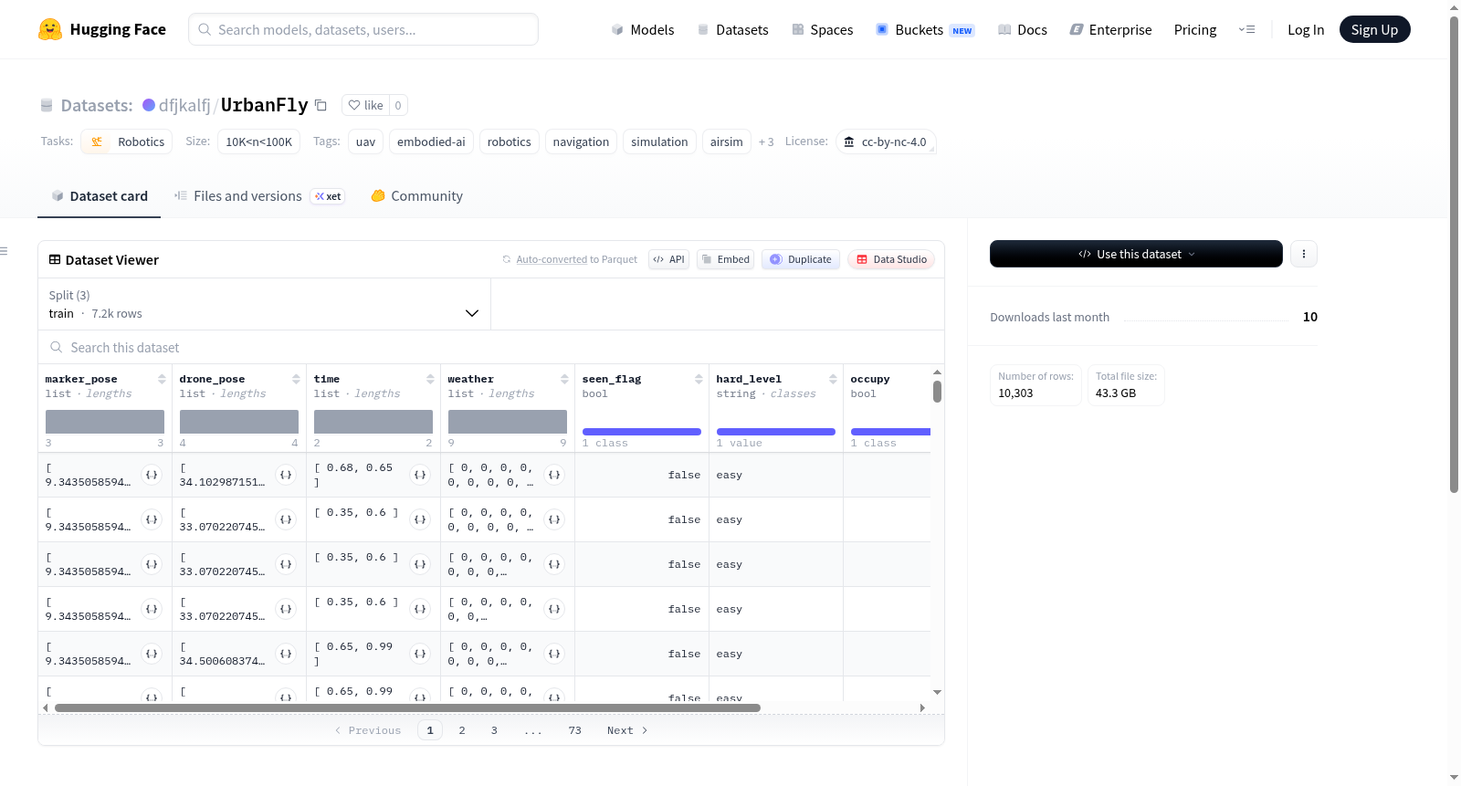The height and width of the screenshot is (786, 1461).
Task: Focus the global search models field
Action: click(x=363, y=29)
